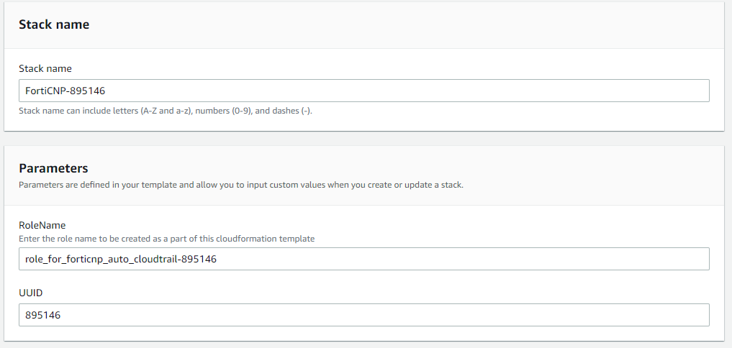Click the bold "Stack name" section heading
The image size is (732, 348).
click(x=54, y=24)
